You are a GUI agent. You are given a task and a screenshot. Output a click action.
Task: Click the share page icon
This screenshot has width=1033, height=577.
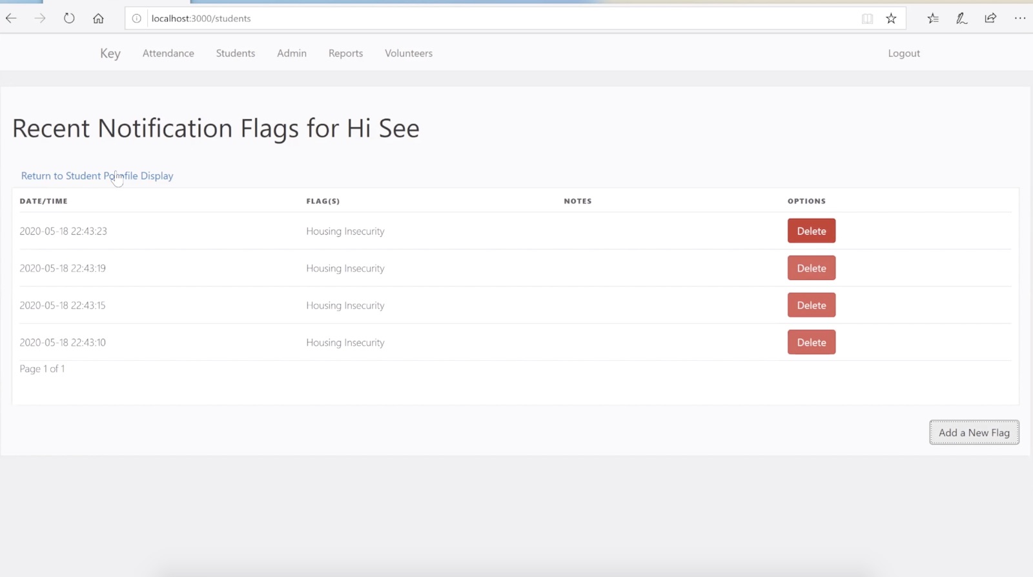coord(990,18)
